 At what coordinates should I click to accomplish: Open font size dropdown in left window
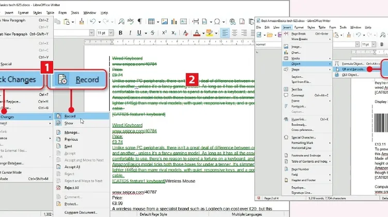(x=111, y=33)
